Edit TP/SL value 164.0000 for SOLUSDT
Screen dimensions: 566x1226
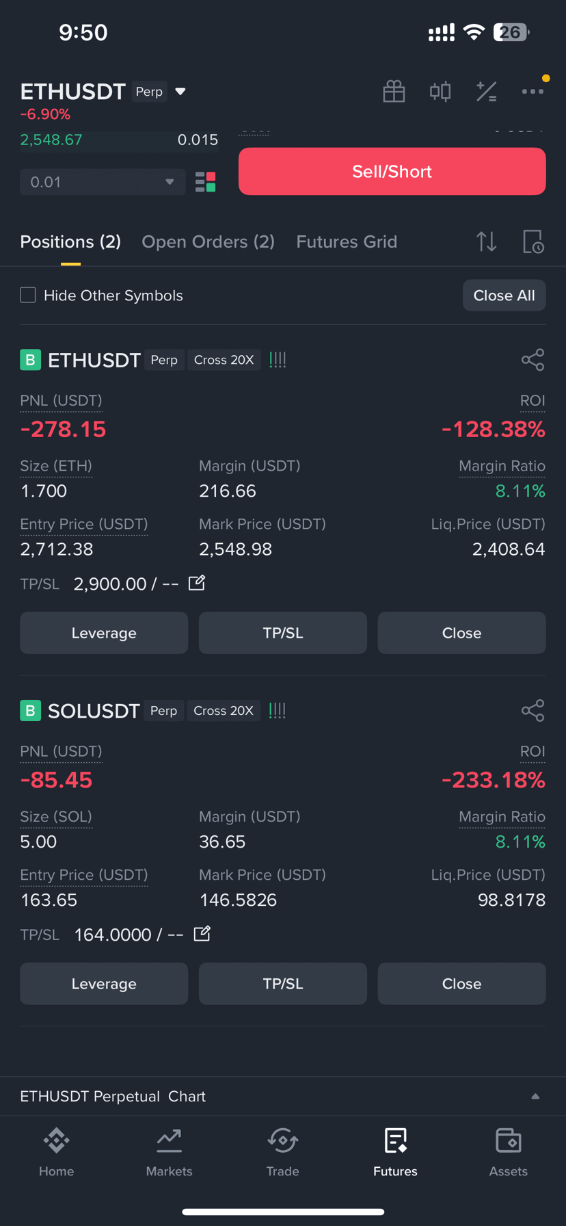coord(202,933)
